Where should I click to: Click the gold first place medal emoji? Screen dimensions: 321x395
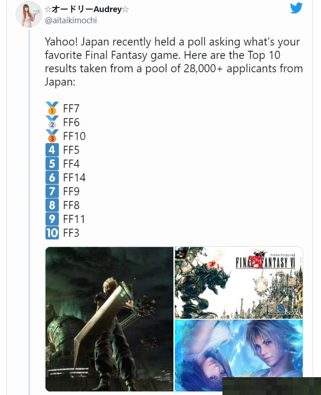[52, 108]
